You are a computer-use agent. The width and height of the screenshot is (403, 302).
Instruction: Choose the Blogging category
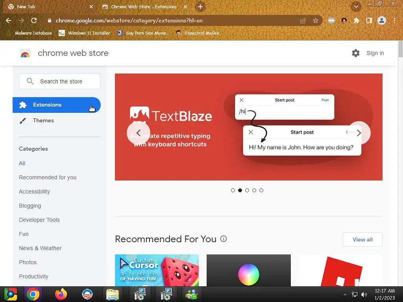(x=30, y=206)
